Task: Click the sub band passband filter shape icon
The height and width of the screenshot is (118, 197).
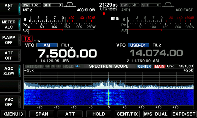Action: click(168, 5)
